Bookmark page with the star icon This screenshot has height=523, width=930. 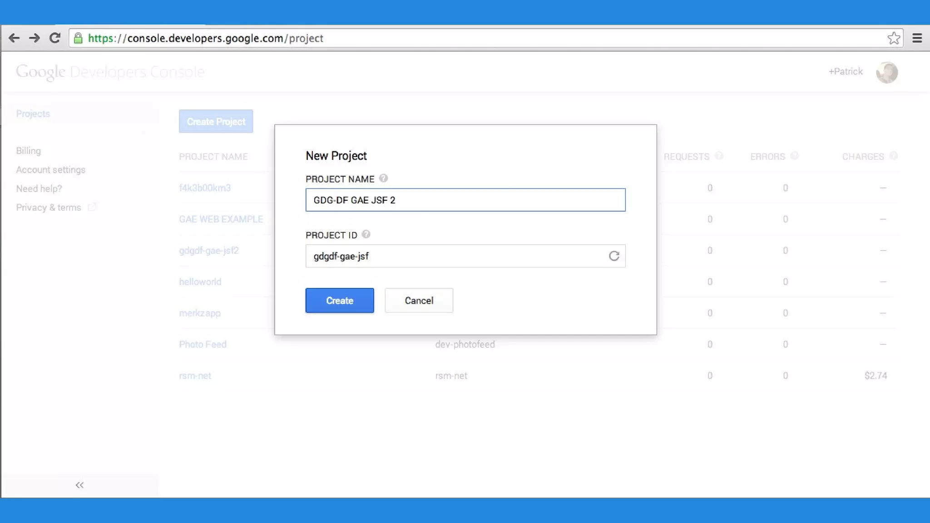point(894,38)
